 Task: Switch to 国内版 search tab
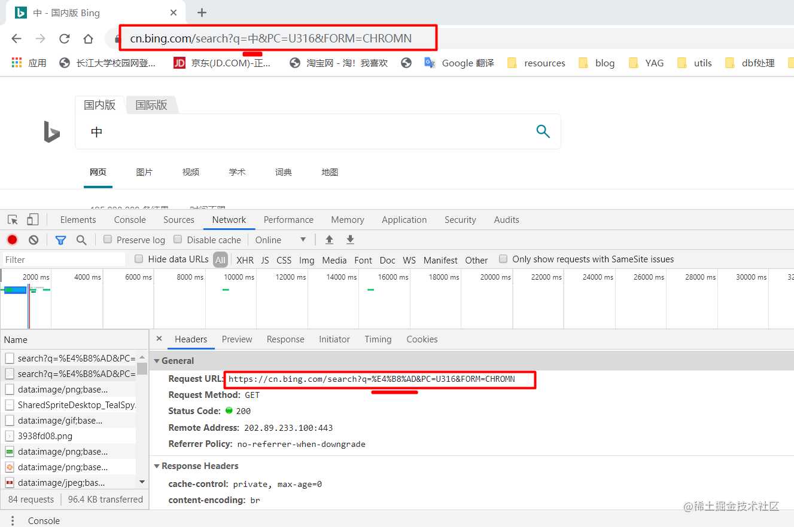(100, 105)
